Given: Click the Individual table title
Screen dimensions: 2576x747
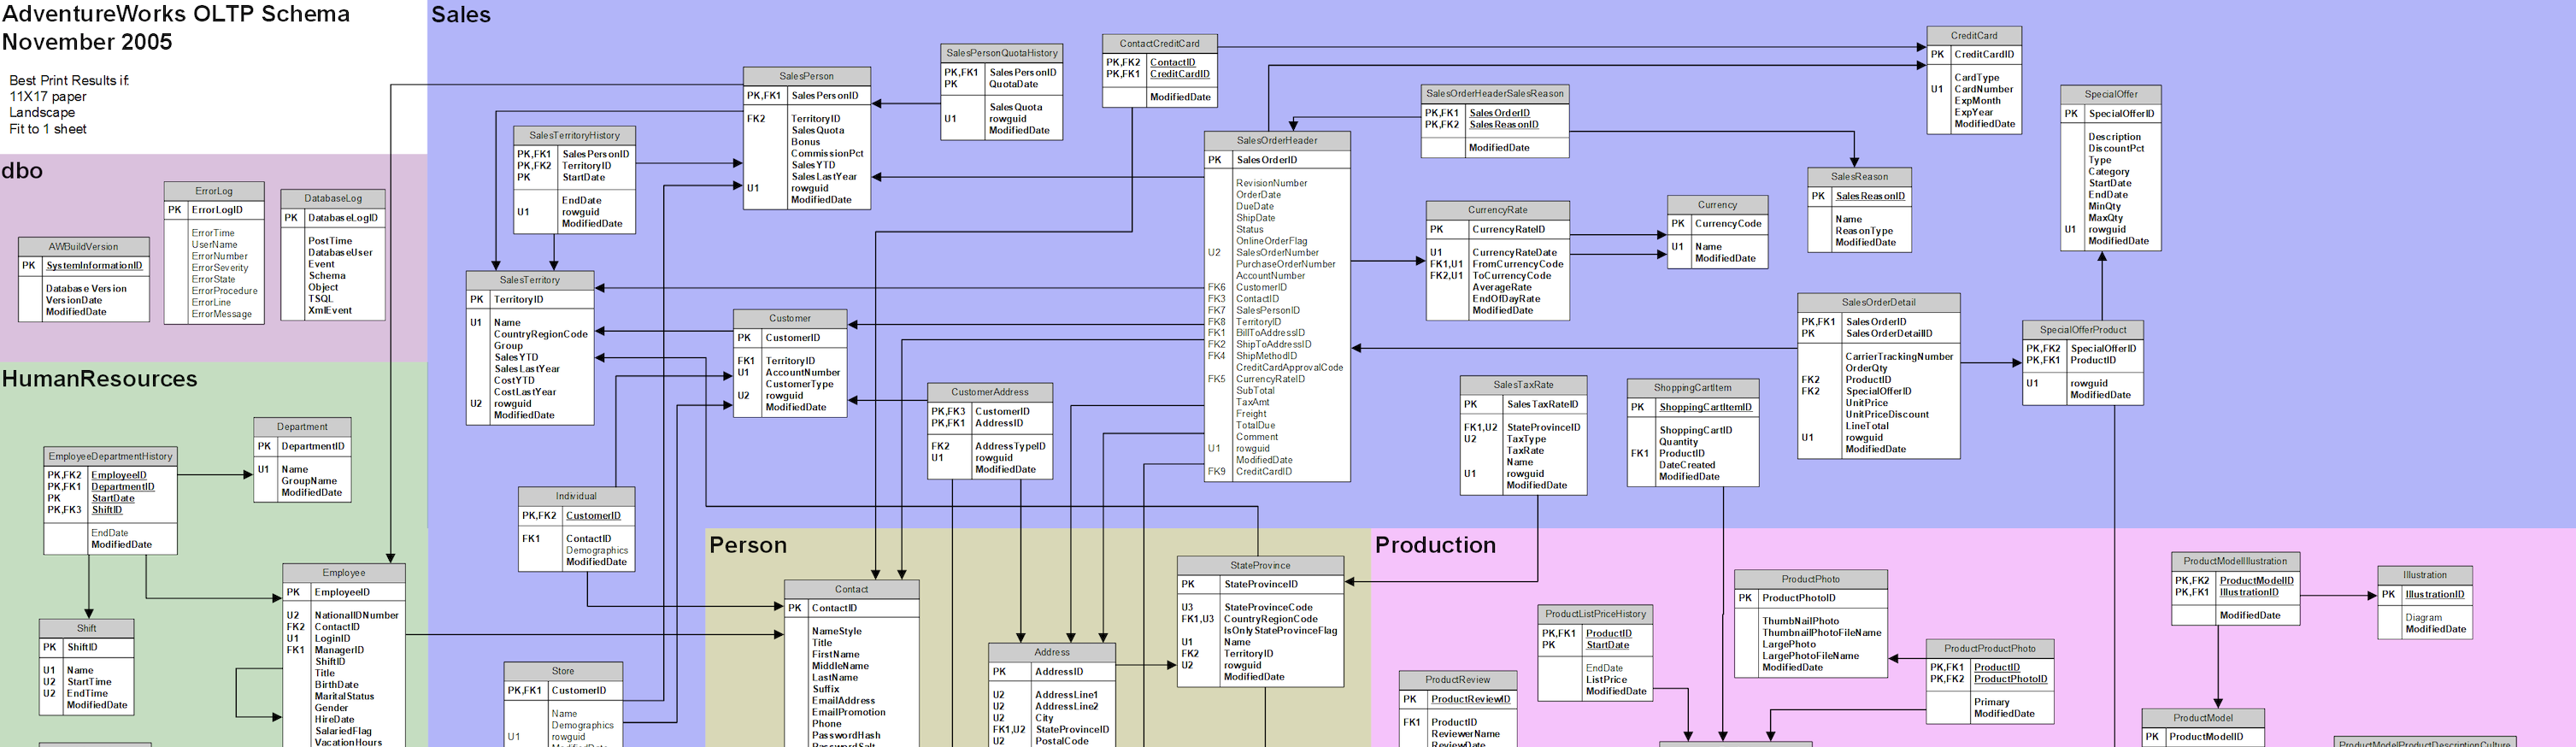Looking at the screenshot, I should click(576, 496).
